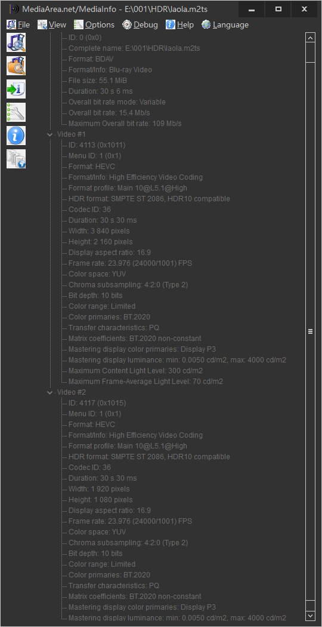The image size is (322, 627).
Task: Click the MediaInfo app icon in the title bar
Action: [x=15, y=9]
